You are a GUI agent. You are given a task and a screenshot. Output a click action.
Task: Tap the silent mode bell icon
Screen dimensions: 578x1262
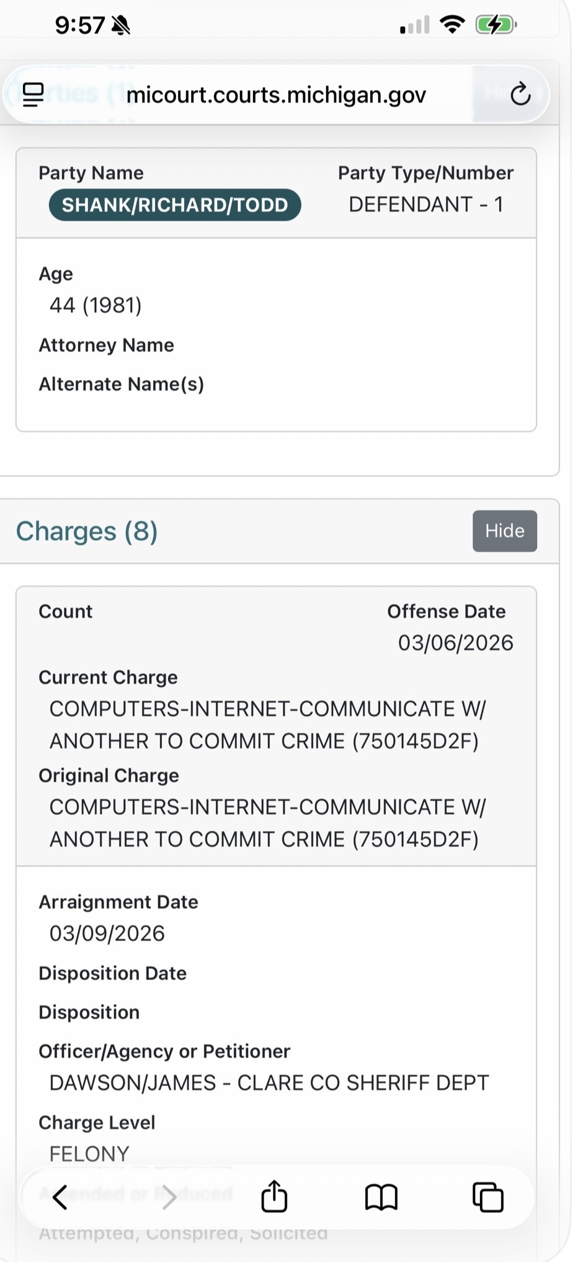click(x=120, y=25)
